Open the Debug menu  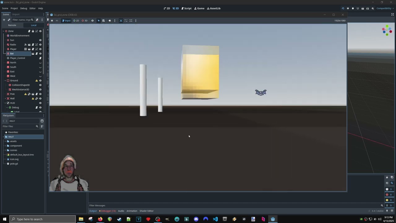24,8
